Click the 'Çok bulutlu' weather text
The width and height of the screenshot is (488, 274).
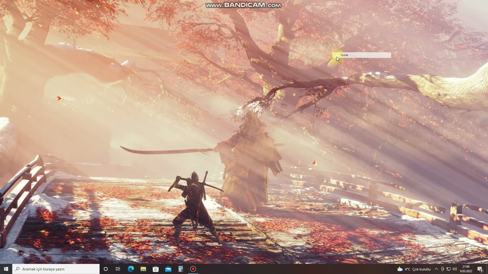click(x=422, y=269)
